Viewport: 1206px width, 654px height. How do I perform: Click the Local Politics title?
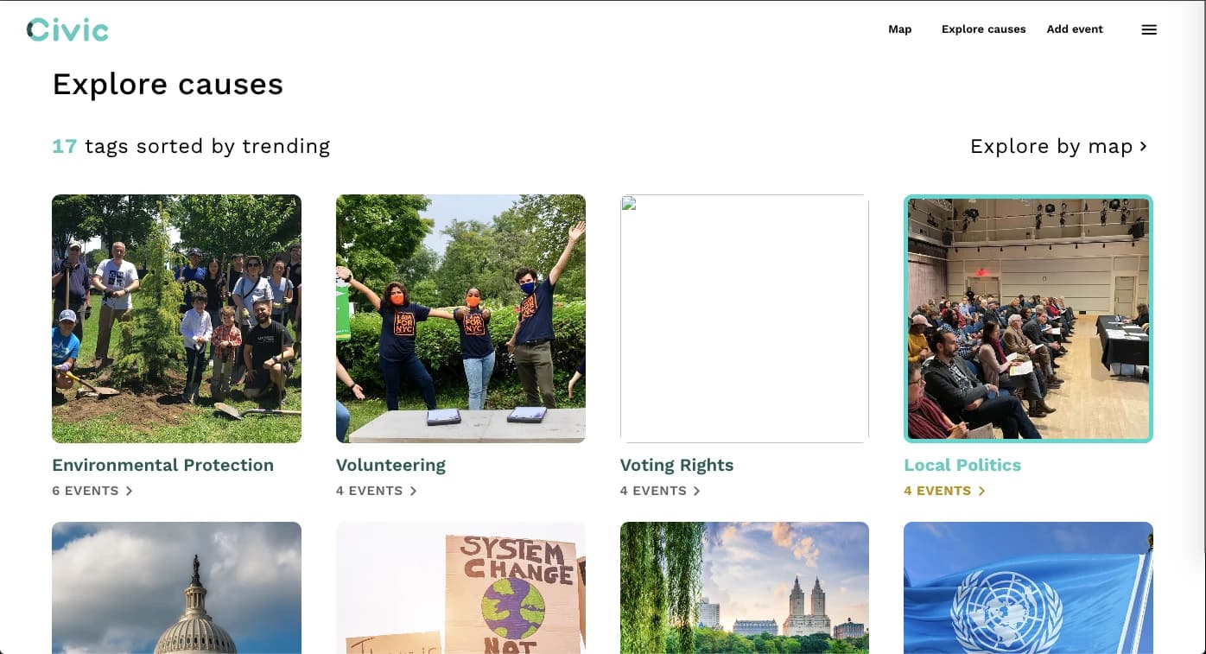click(962, 465)
